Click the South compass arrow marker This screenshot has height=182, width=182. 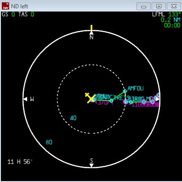coord(91,165)
